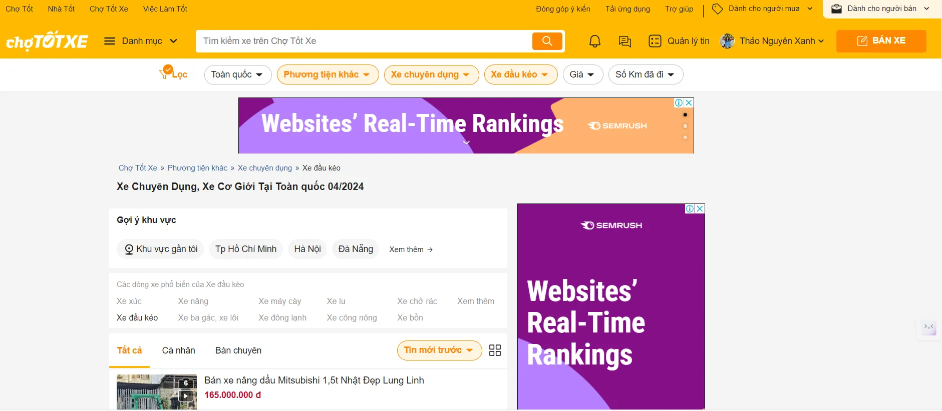Select the Bán chuyên tab

point(238,350)
